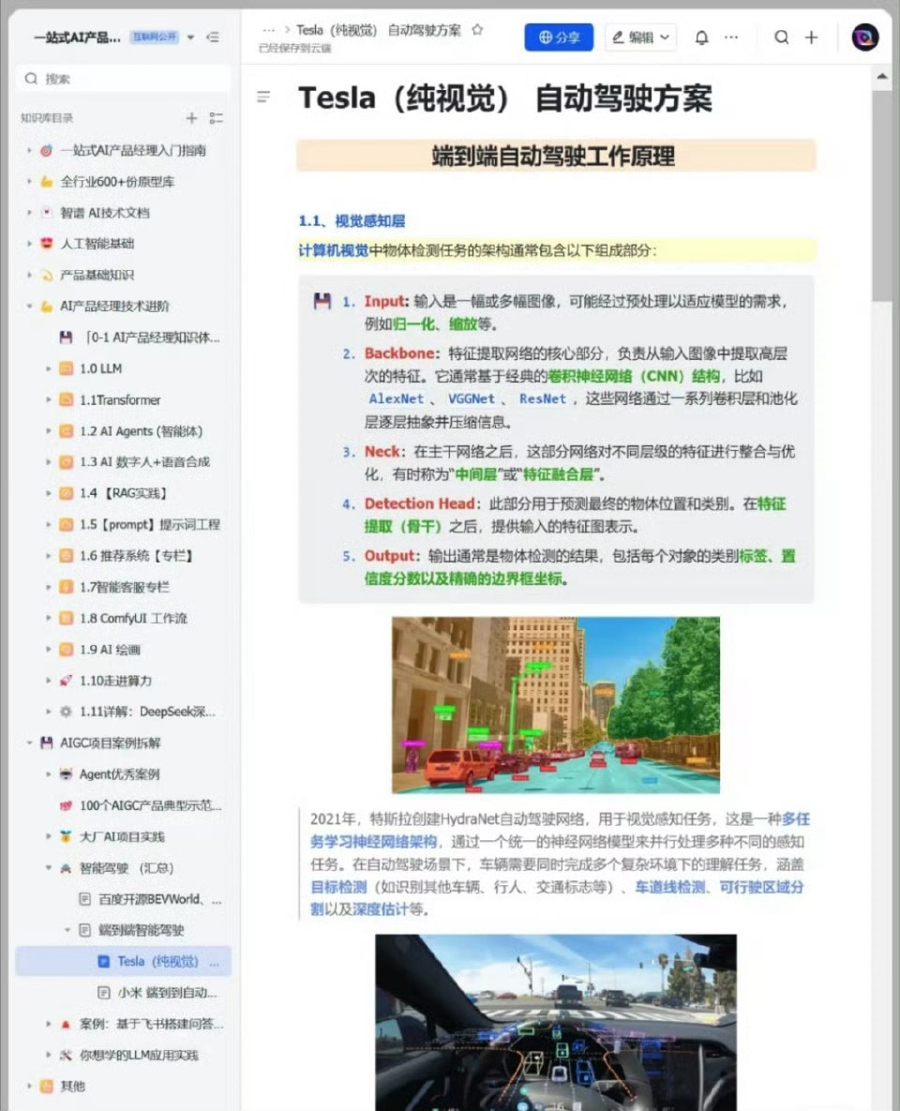Click the 端到端自动驾驶工作原理 banner heading
The height and width of the screenshot is (1111, 900).
(x=553, y=156)
